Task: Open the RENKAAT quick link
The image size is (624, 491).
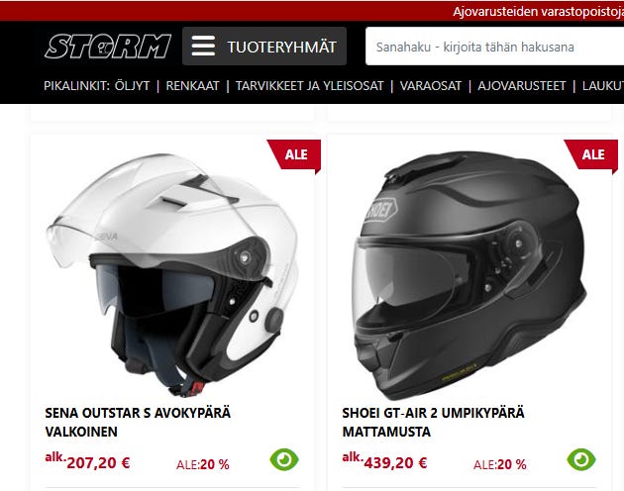Action: [x=192, y=86]
